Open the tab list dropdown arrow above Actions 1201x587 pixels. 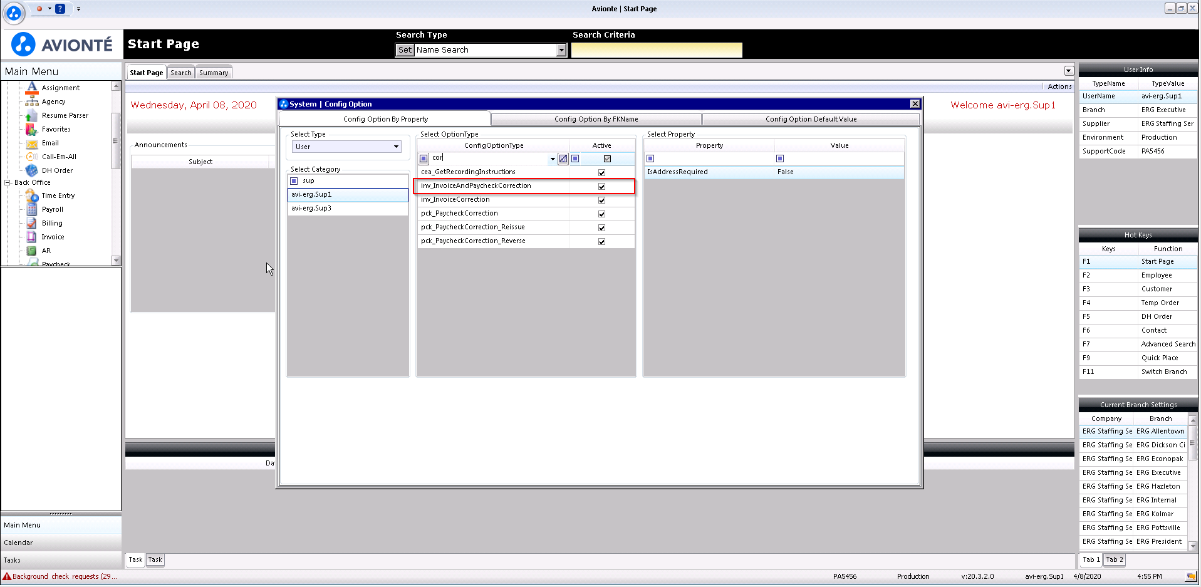(1069, 71)
